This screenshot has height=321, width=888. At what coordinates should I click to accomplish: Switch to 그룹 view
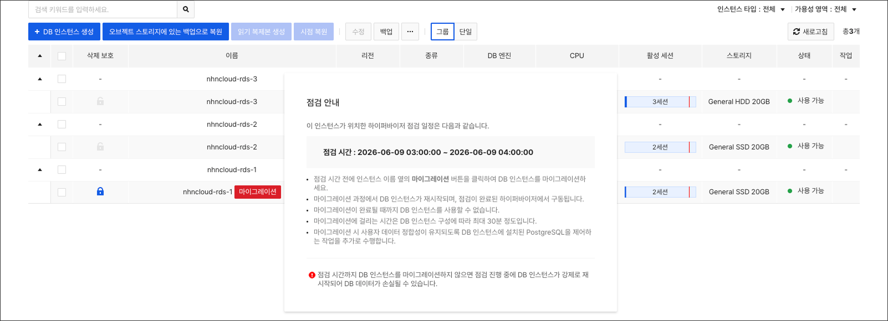click(x=442, y=32)
